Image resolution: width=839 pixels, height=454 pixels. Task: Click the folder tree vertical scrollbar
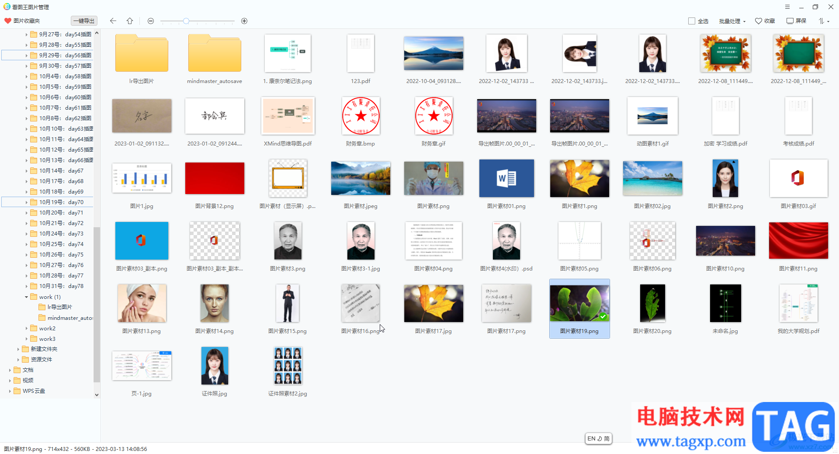(x=97, y=305)
